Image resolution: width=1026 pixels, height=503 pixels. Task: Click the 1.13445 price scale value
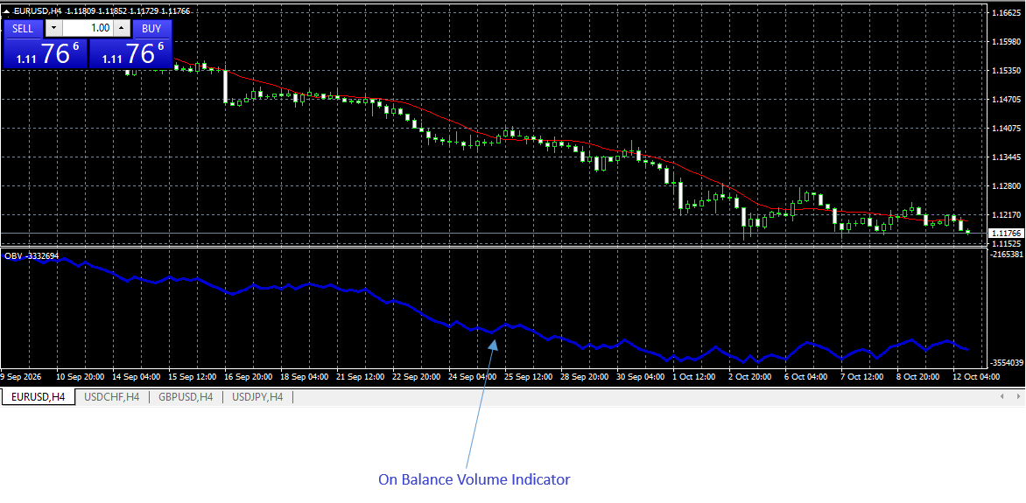tap(1007, 157)
